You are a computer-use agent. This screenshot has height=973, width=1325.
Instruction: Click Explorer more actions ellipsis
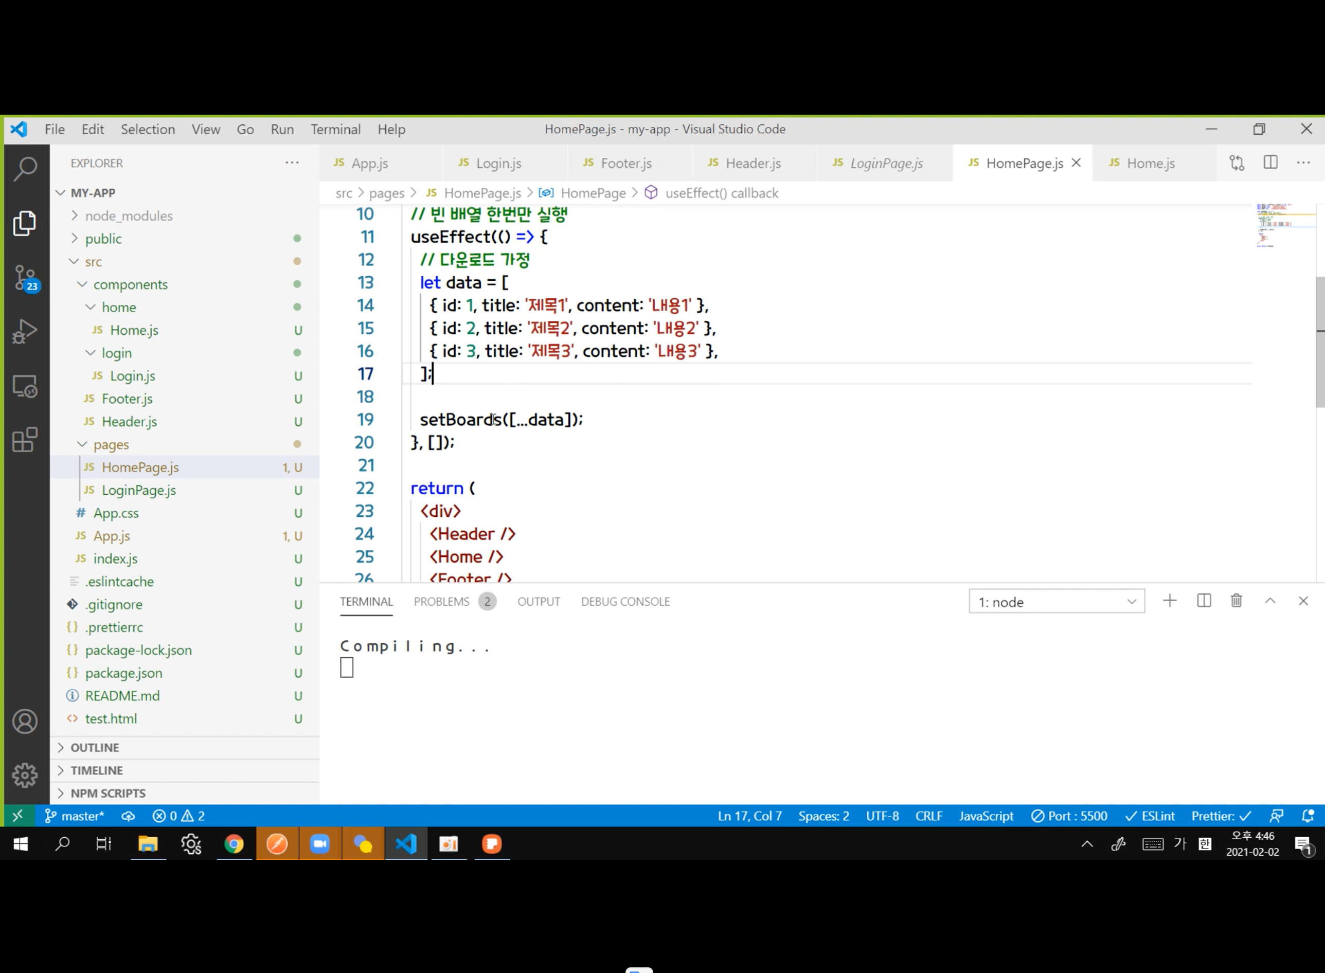coord(292,163)
